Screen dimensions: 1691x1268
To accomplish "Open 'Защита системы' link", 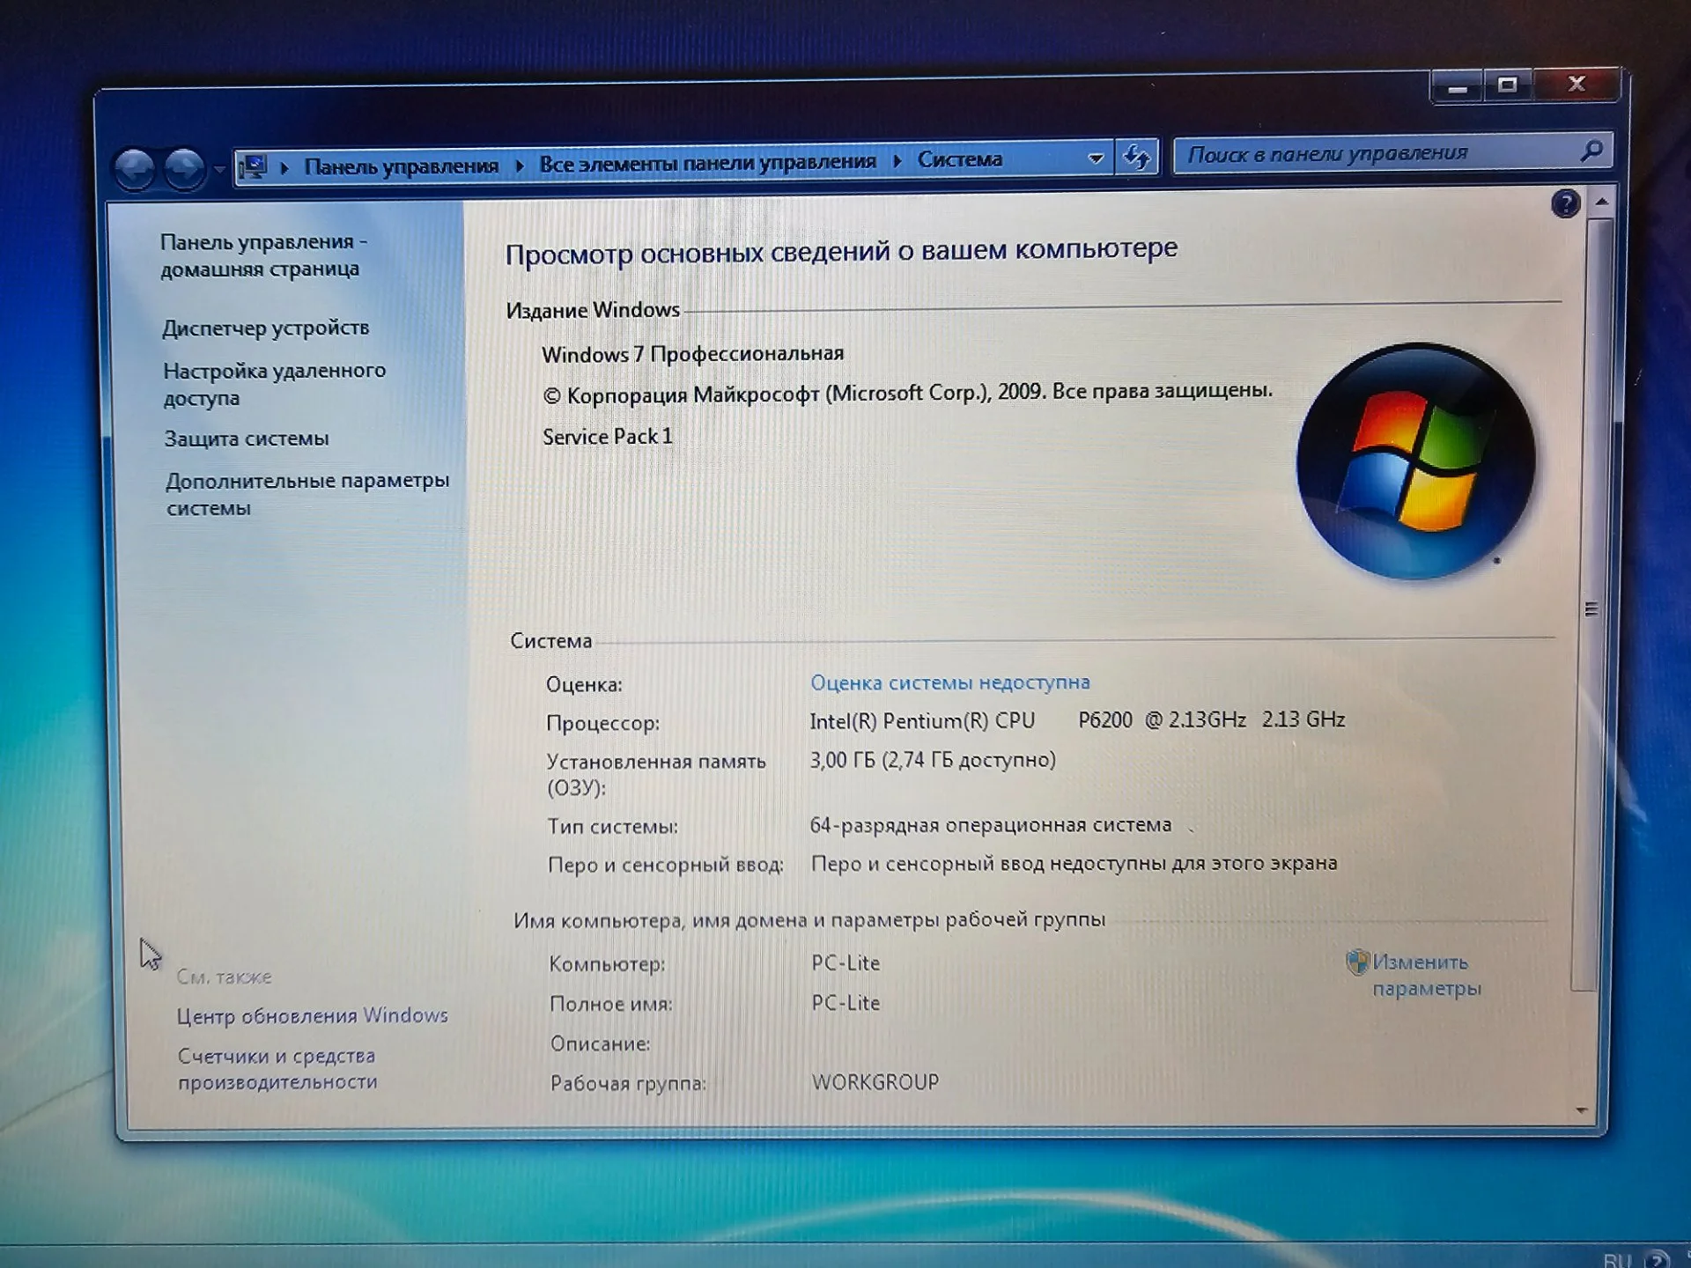I will pyautogui.click(x=247, y=439).
